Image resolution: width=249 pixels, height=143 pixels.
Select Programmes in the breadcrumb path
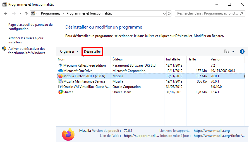(51, 13)
